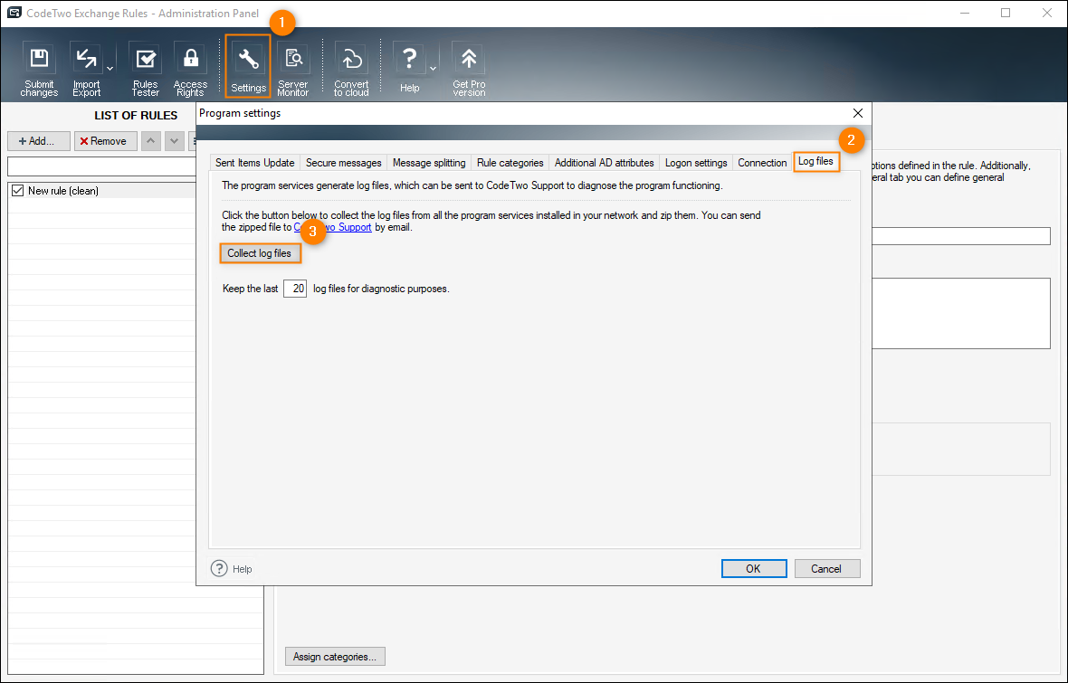The image size is (1068, 683).
Task: Open the Logon settings tab
Action: tap(696, 163)
